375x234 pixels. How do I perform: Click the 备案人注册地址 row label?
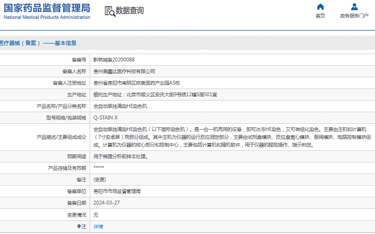pyautogui.click(x=69, y=83)
